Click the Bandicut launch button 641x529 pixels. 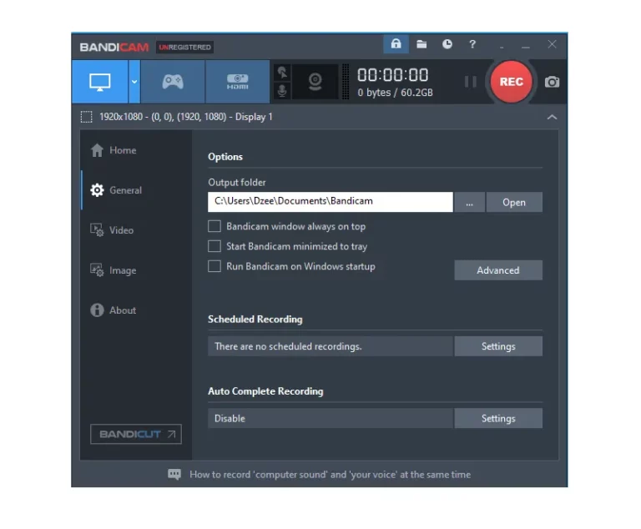click(x=136, y=434)
